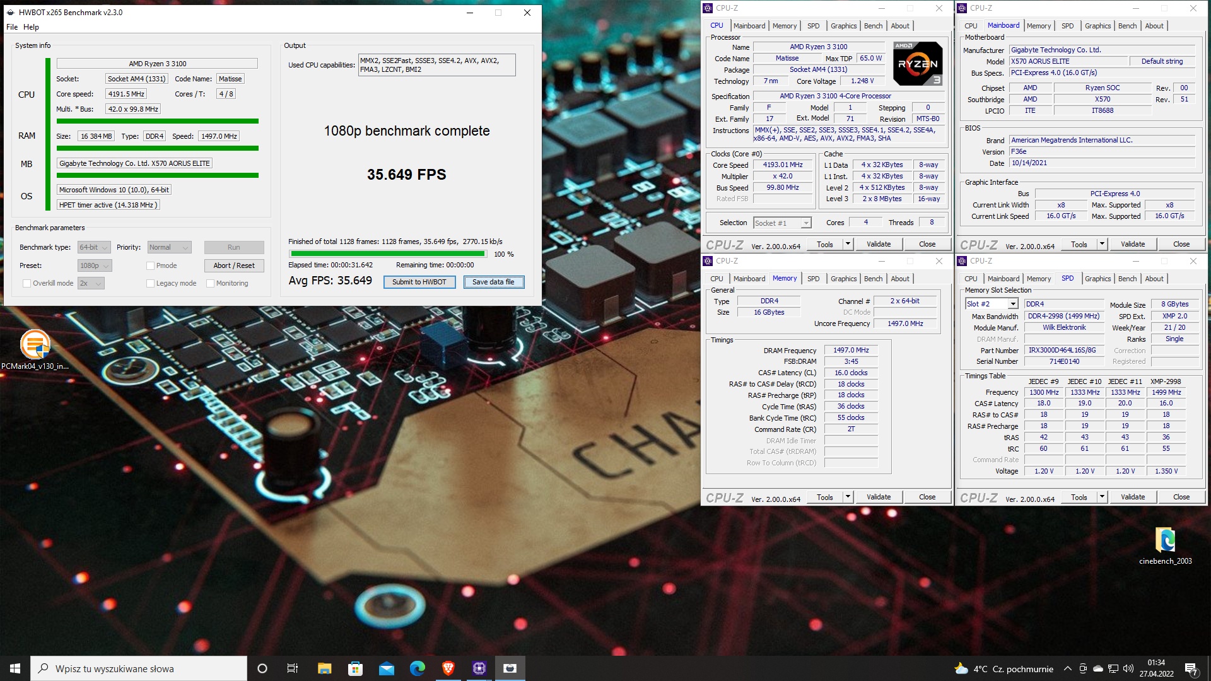Open Slot #2 memory slot dropdown
The width and height of the screenshot is (1211, 681).
992,304
